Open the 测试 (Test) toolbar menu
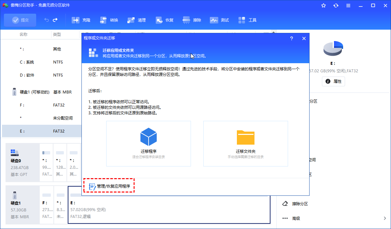The width and height of the screenshot is (391, 229). [x=220, y=20]
